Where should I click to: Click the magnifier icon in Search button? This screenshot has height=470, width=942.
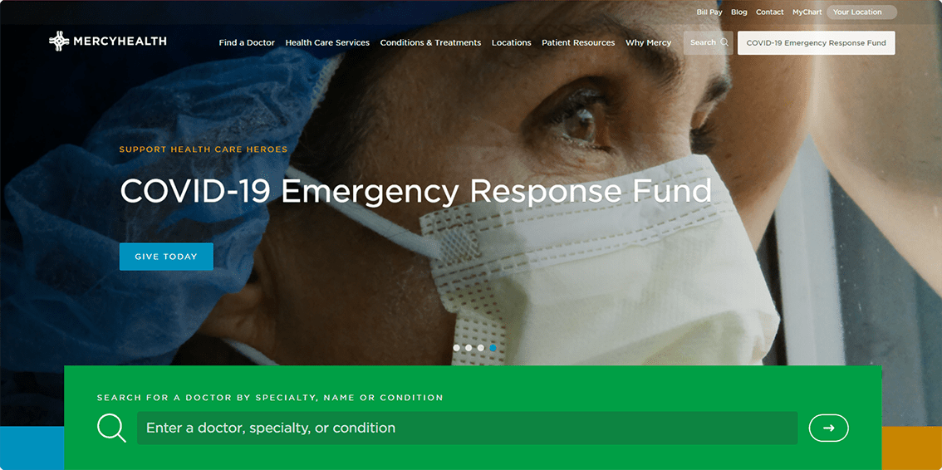coord(724,42)
